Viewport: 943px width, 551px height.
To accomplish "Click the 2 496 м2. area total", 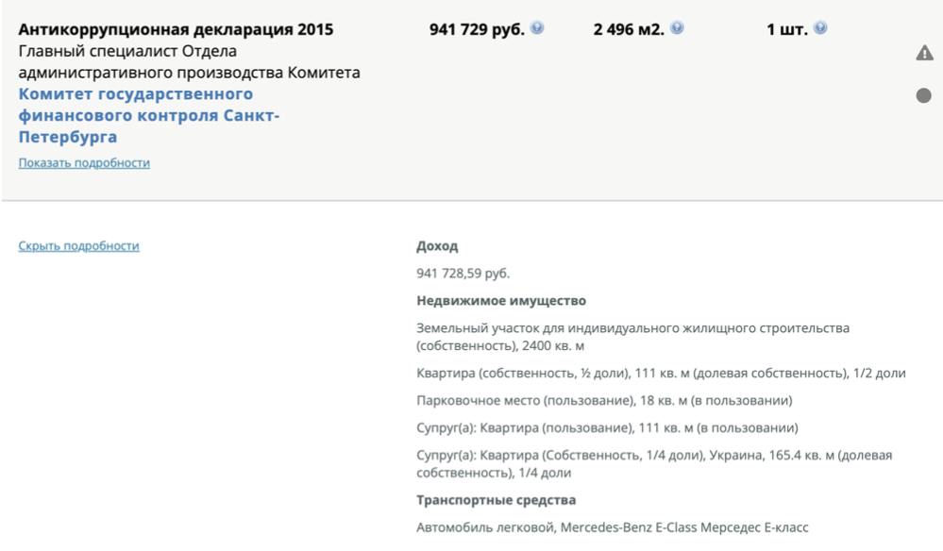I will pyautogui.click(x=629, y=29).
